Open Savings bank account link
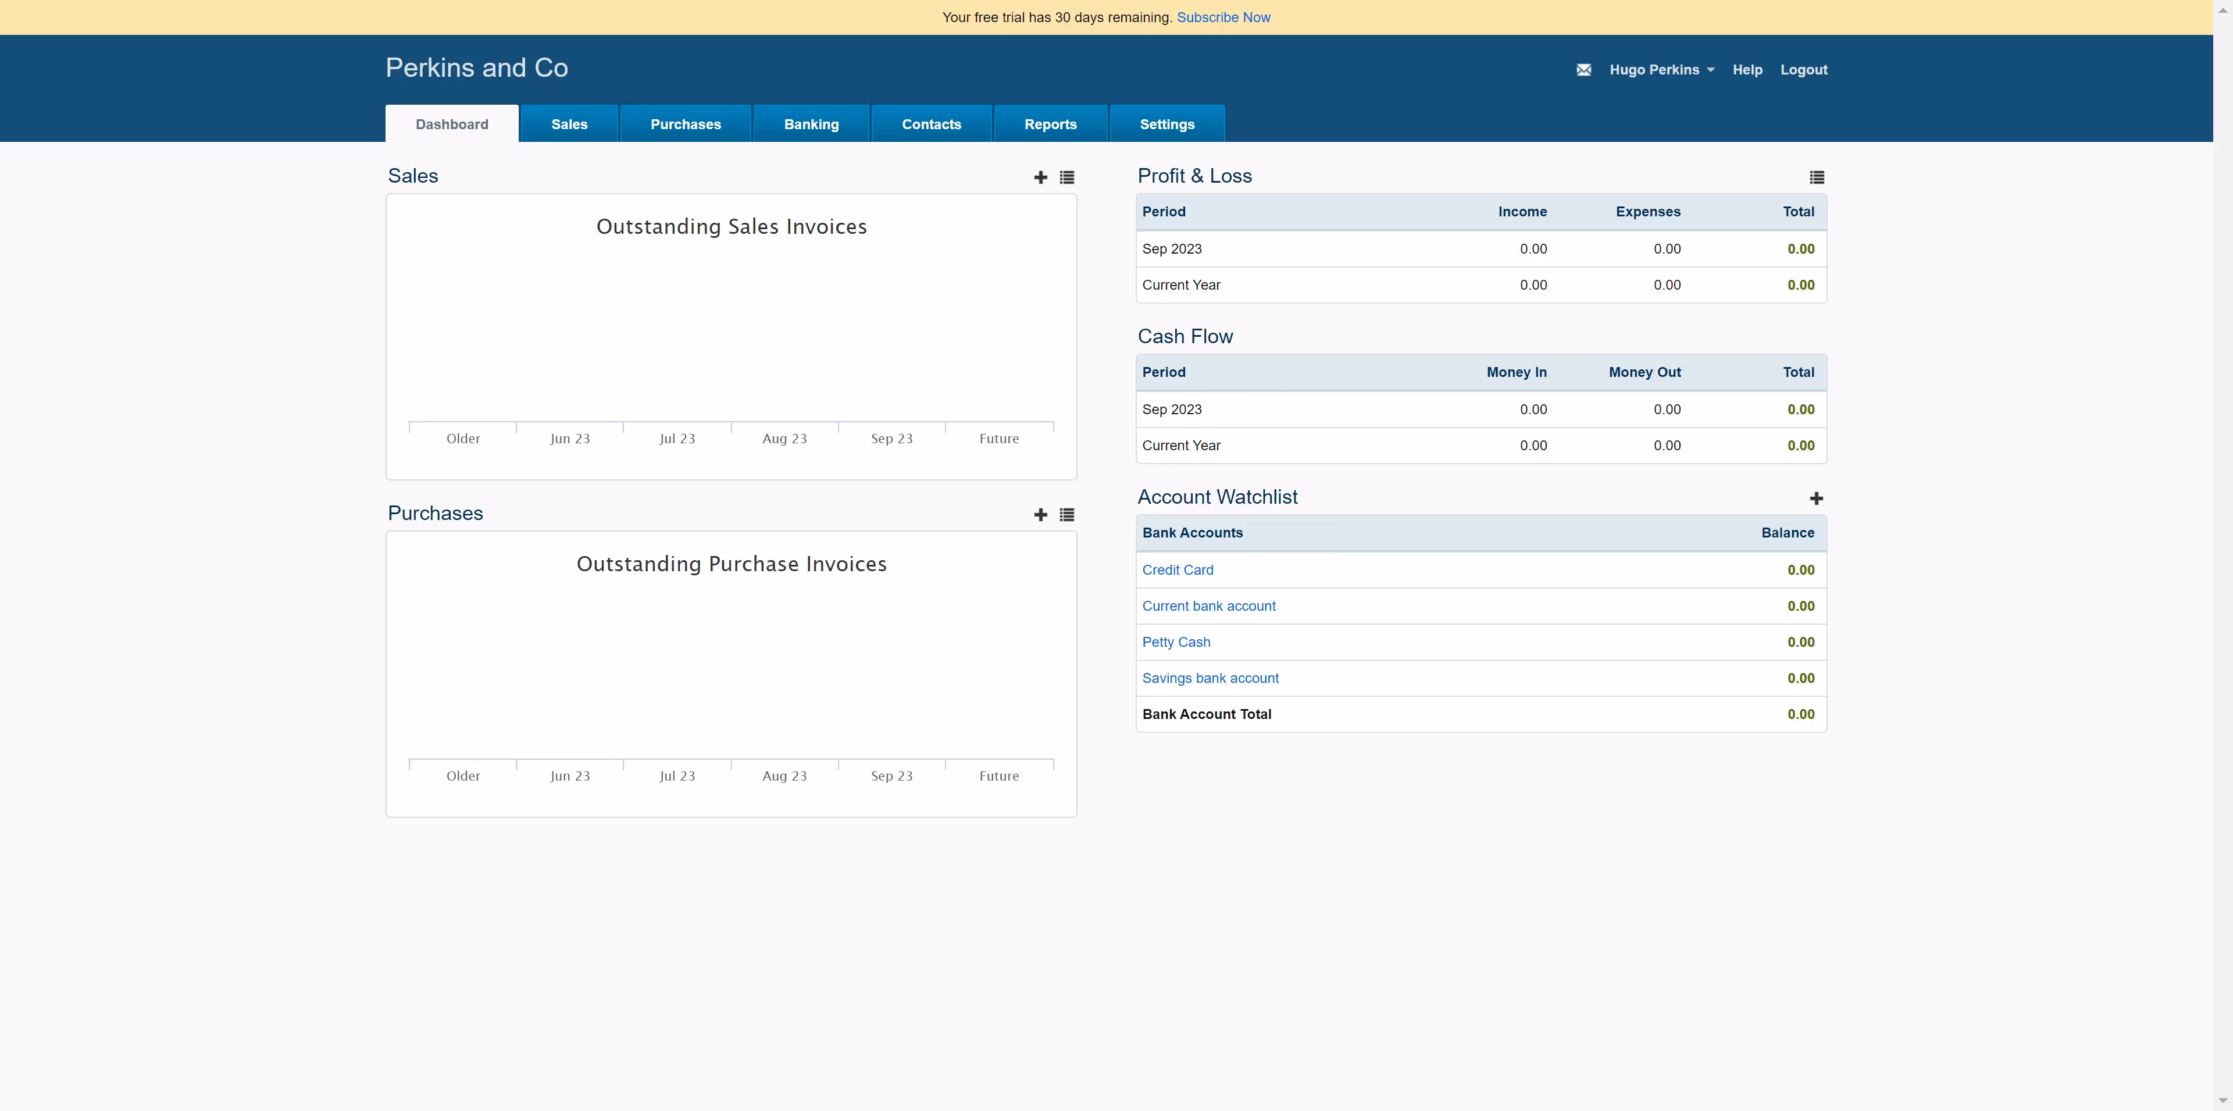This screenshot has height=1111, width=2233. pos(1210,678)
